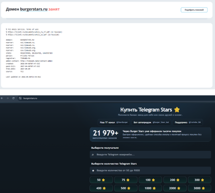
Task: Select the 75 stars preset
Action: coord(126,180)
